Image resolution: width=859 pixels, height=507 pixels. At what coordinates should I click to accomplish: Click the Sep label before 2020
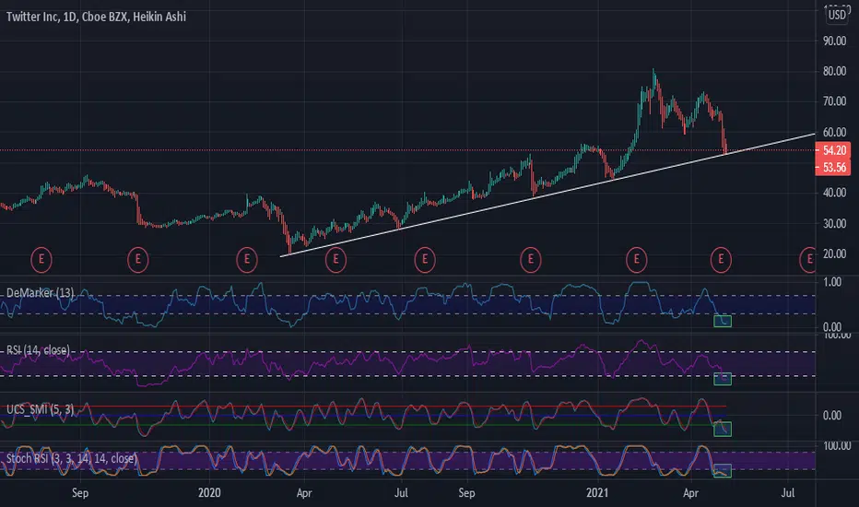point(80,493)
